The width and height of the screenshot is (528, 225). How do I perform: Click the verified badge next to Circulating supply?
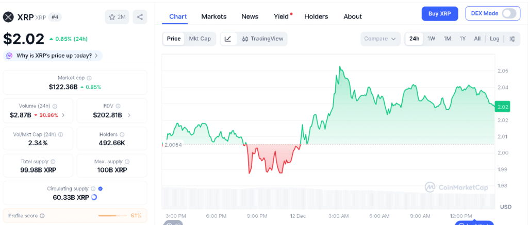(x=101, y=188)
